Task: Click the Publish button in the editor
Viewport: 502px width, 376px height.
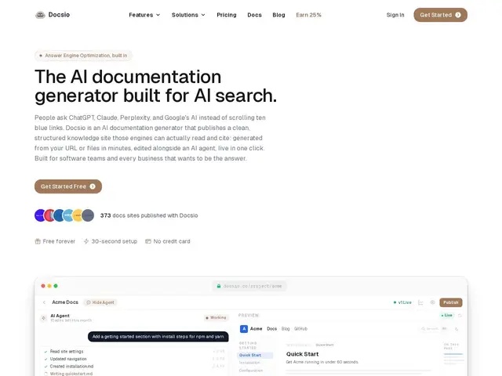Action: (x=451, y=302)
